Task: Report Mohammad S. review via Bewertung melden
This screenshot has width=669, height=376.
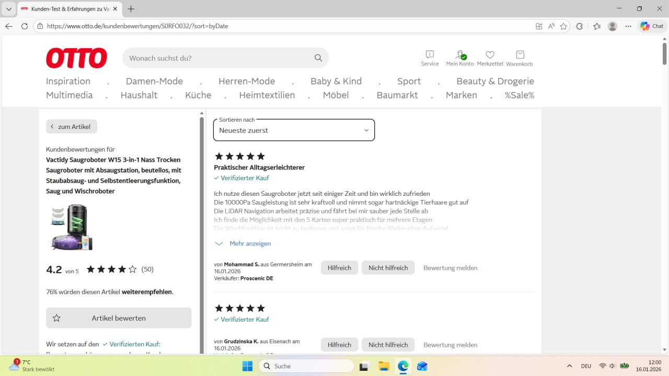Action: [x=450, y=268]
